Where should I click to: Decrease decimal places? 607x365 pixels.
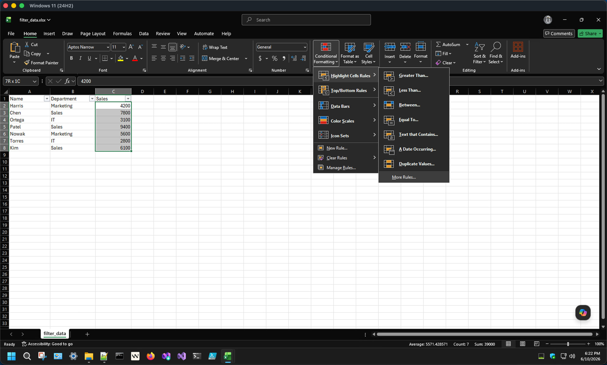303,58
